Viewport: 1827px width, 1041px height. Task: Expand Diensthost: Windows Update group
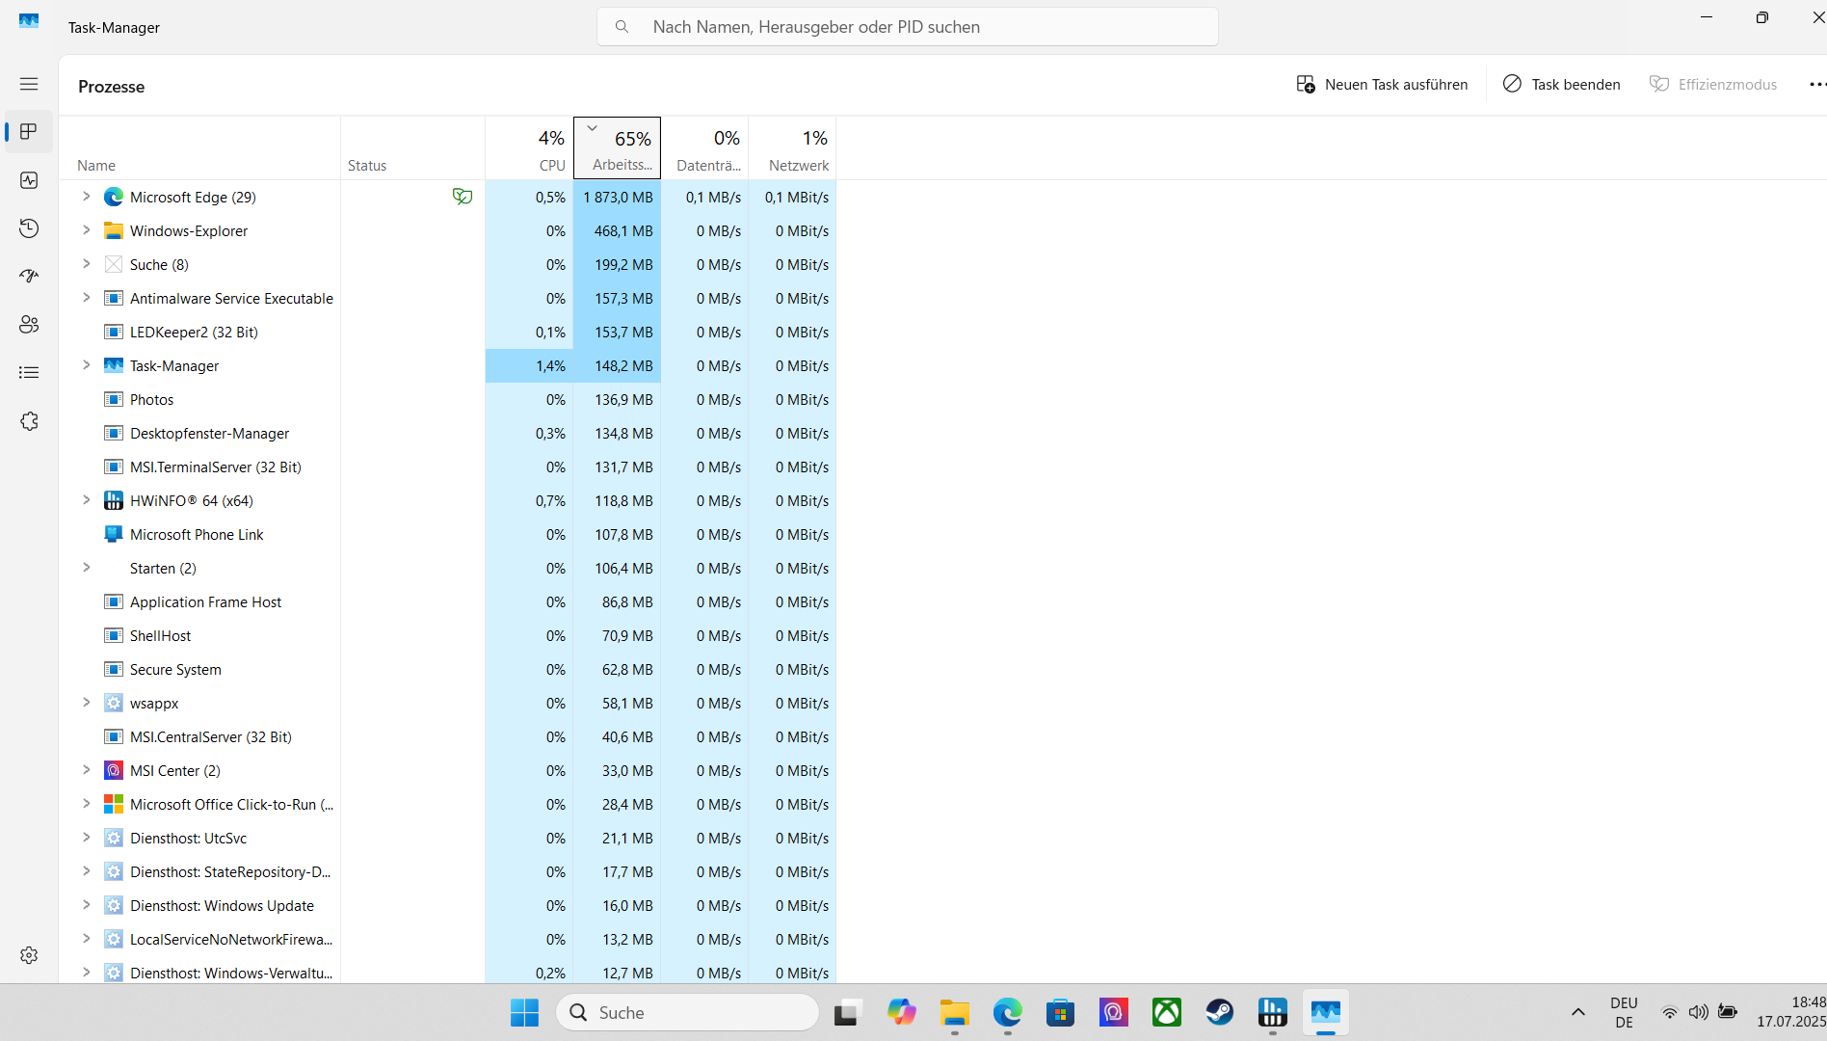(86, 905)
